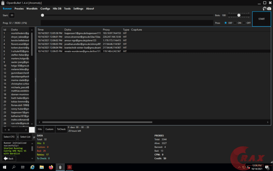The height and width of the screenshot is (171, 273).
Task: Click the START button
Action: point(261,19)
